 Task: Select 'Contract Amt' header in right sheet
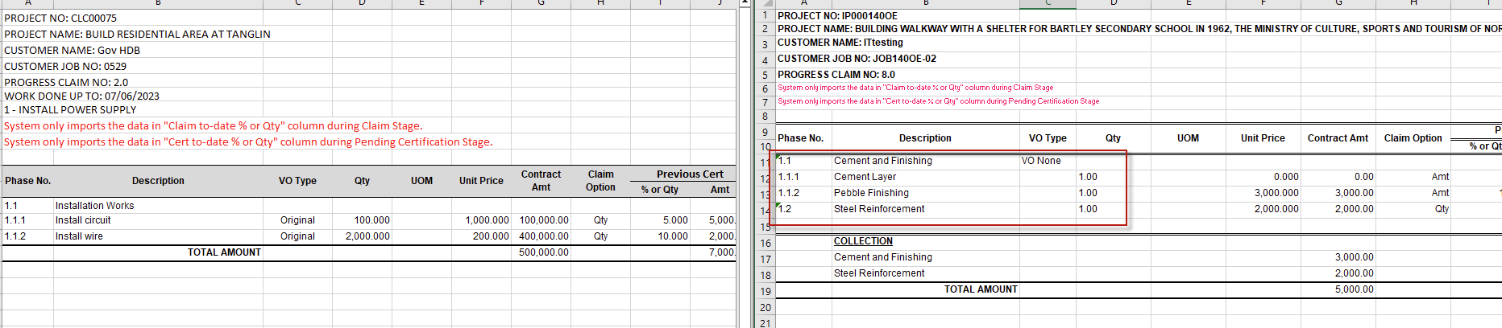pos(1338,138)
